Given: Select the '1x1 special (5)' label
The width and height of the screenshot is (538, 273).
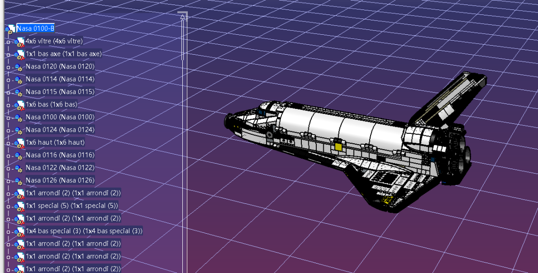Looking at the screenshot, I should [72, 206].
